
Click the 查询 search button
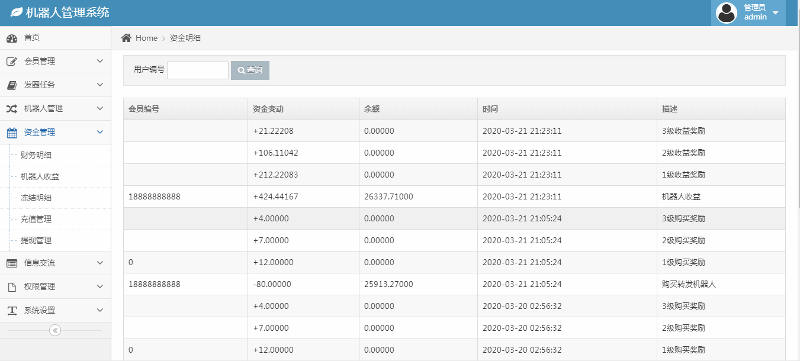click(250, 70)
